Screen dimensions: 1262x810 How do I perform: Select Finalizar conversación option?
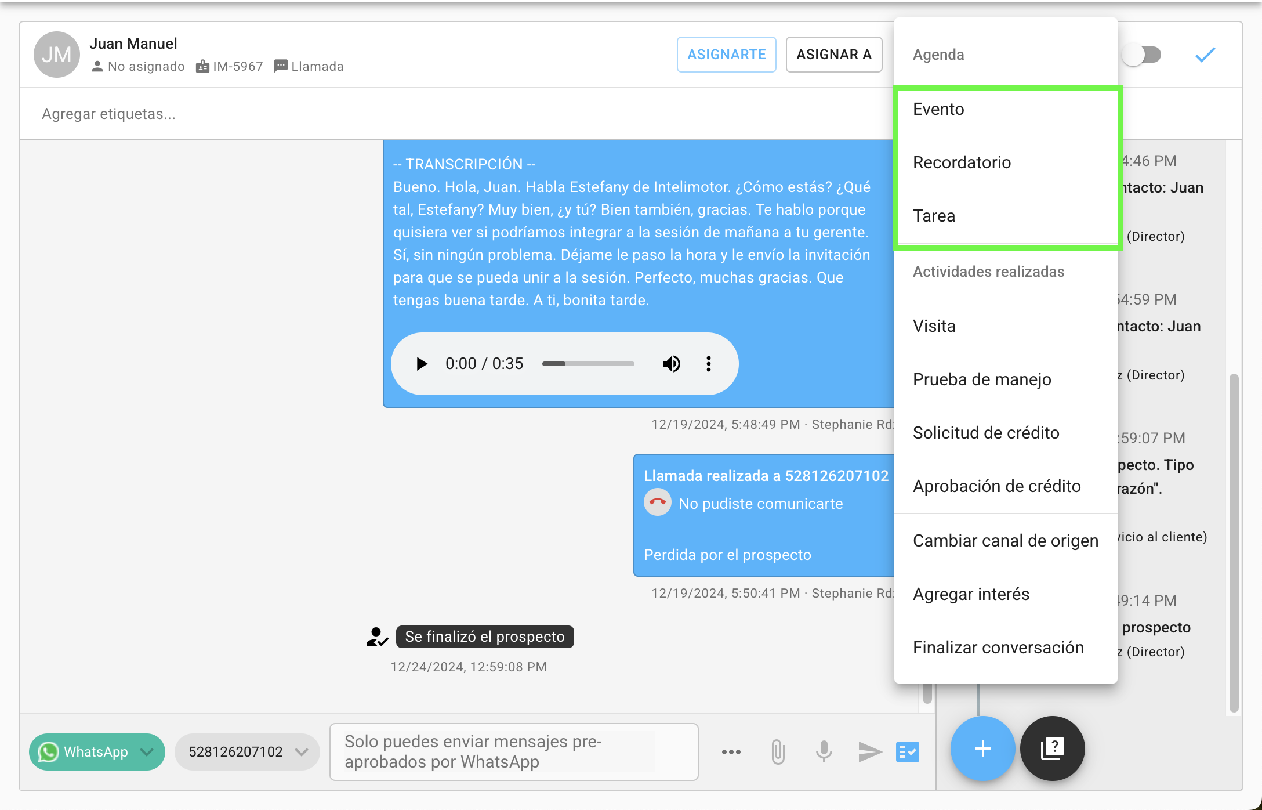998,648
